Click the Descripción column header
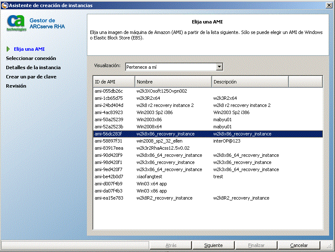 click(x=250, y=82)
